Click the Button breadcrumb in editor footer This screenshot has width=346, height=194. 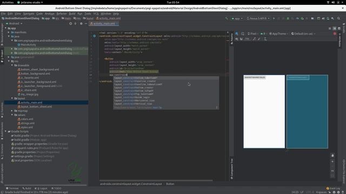click(170, 184)
